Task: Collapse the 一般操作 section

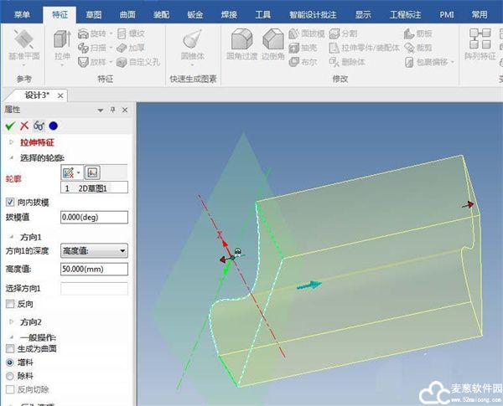Action: pos(12,337)
